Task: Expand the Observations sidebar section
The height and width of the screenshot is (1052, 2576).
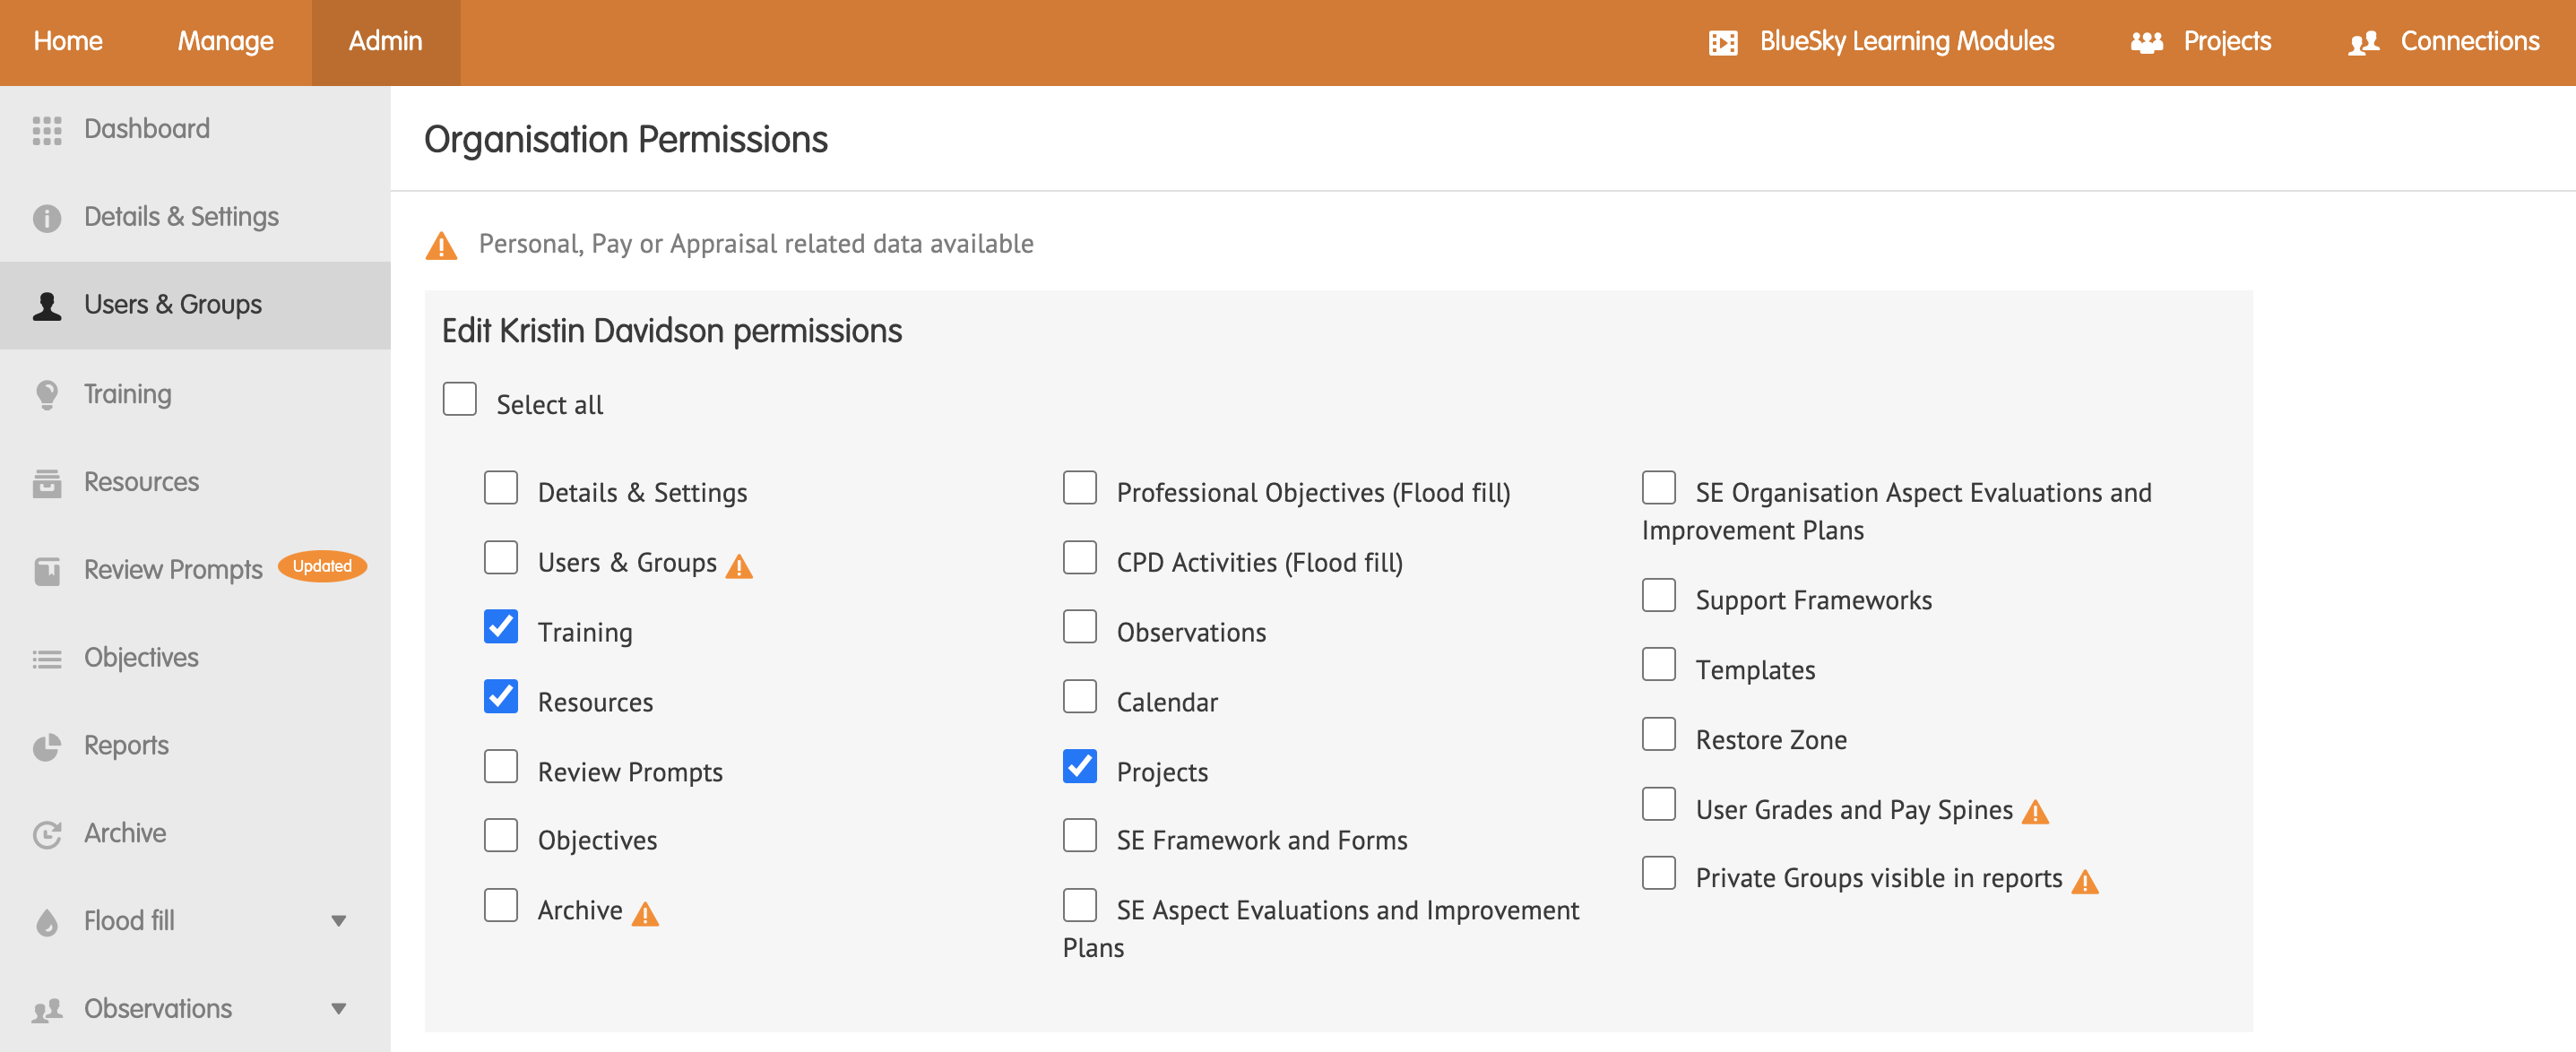Action: (338, 1008)
